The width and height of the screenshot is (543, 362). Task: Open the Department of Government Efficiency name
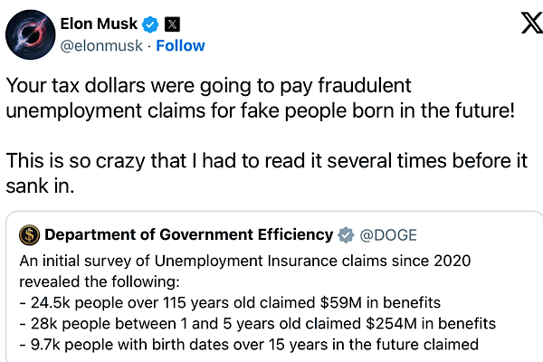pos(188,235)
